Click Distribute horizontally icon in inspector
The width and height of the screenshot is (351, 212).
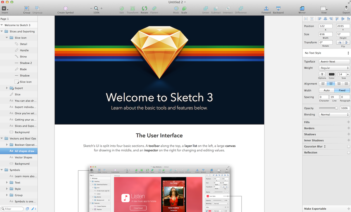306,19
